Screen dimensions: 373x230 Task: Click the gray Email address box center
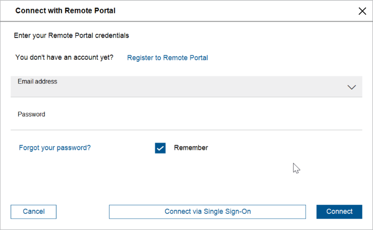[186, 86]
